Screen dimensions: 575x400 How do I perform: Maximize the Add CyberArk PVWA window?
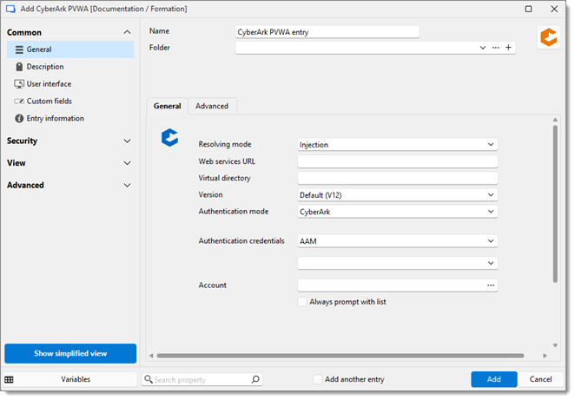528,9
